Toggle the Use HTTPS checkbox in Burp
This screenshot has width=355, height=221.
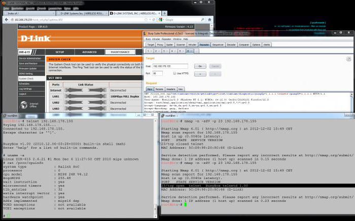pos(174,73)
